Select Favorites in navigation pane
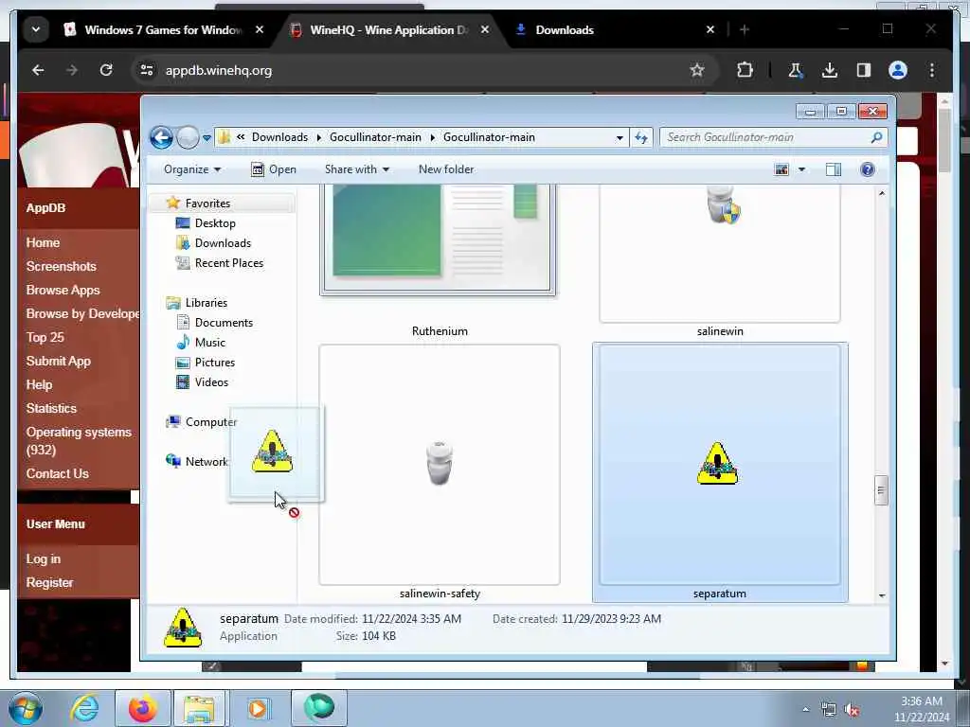 207,204
